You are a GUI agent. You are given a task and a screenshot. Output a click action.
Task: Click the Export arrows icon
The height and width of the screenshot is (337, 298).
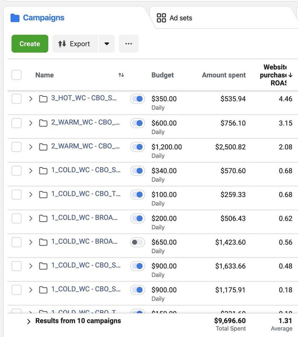point(62,44)
